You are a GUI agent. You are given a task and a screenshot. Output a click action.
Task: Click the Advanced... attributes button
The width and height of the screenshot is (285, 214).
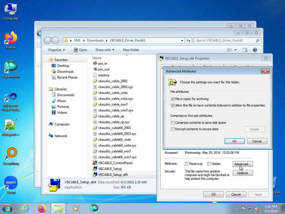pos(242,164)
